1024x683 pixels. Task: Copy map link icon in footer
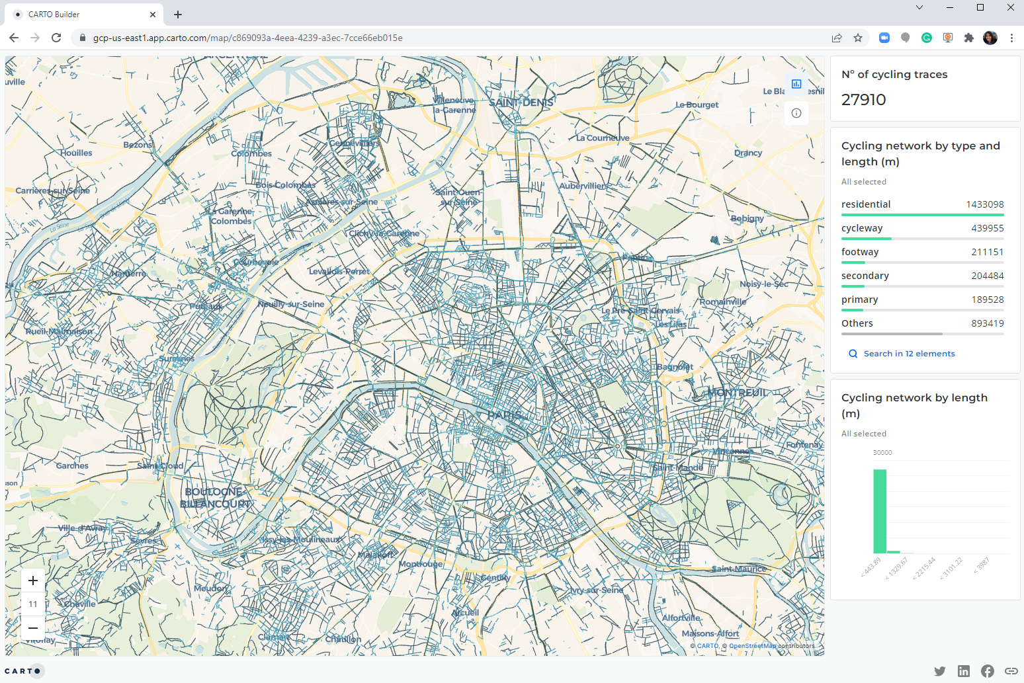pyautogui.click(x=1011, y=671)
